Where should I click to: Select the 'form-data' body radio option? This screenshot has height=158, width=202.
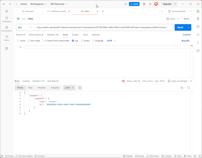(28, 40)
